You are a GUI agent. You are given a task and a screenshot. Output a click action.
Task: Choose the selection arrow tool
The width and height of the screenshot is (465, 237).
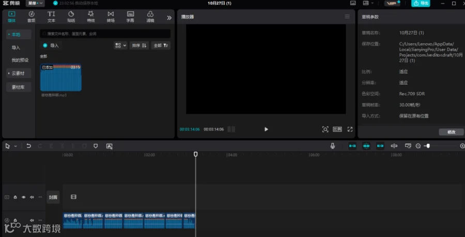[x=7, y=146]
